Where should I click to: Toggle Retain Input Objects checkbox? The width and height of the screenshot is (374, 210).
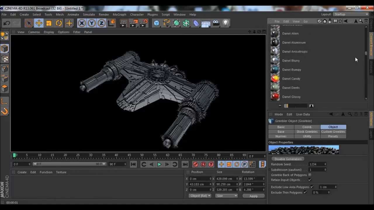[310, 180]
